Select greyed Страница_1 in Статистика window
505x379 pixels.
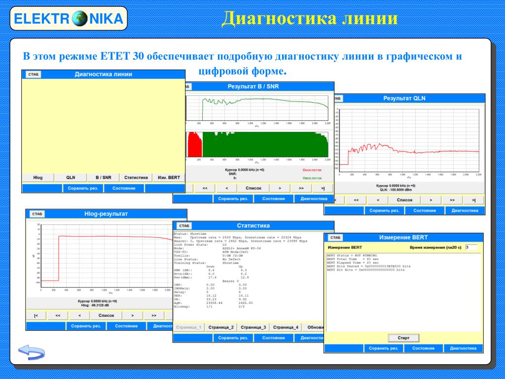(189, 328)
